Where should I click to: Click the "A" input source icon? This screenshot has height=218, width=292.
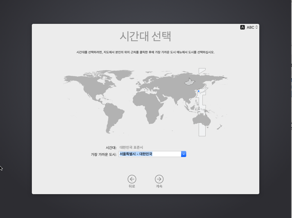coord(243,27)
